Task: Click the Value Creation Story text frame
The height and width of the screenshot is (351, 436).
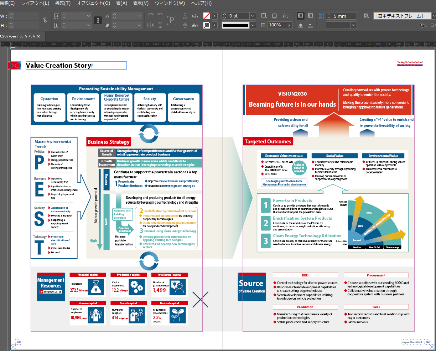Action: 76,66
